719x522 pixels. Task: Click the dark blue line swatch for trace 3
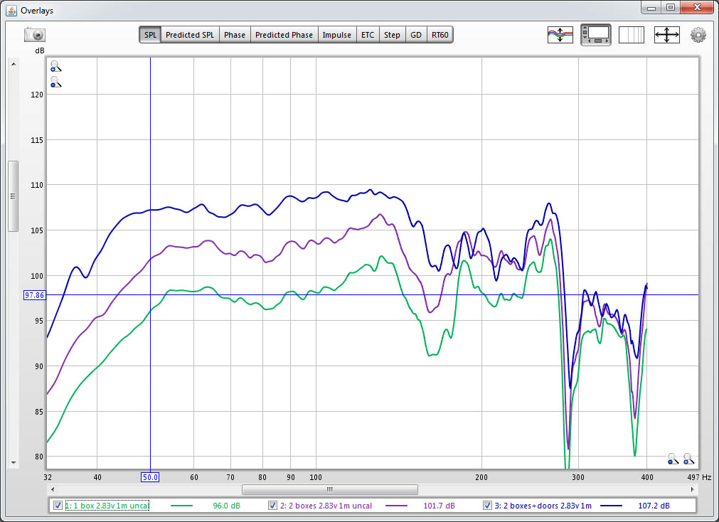611,506
